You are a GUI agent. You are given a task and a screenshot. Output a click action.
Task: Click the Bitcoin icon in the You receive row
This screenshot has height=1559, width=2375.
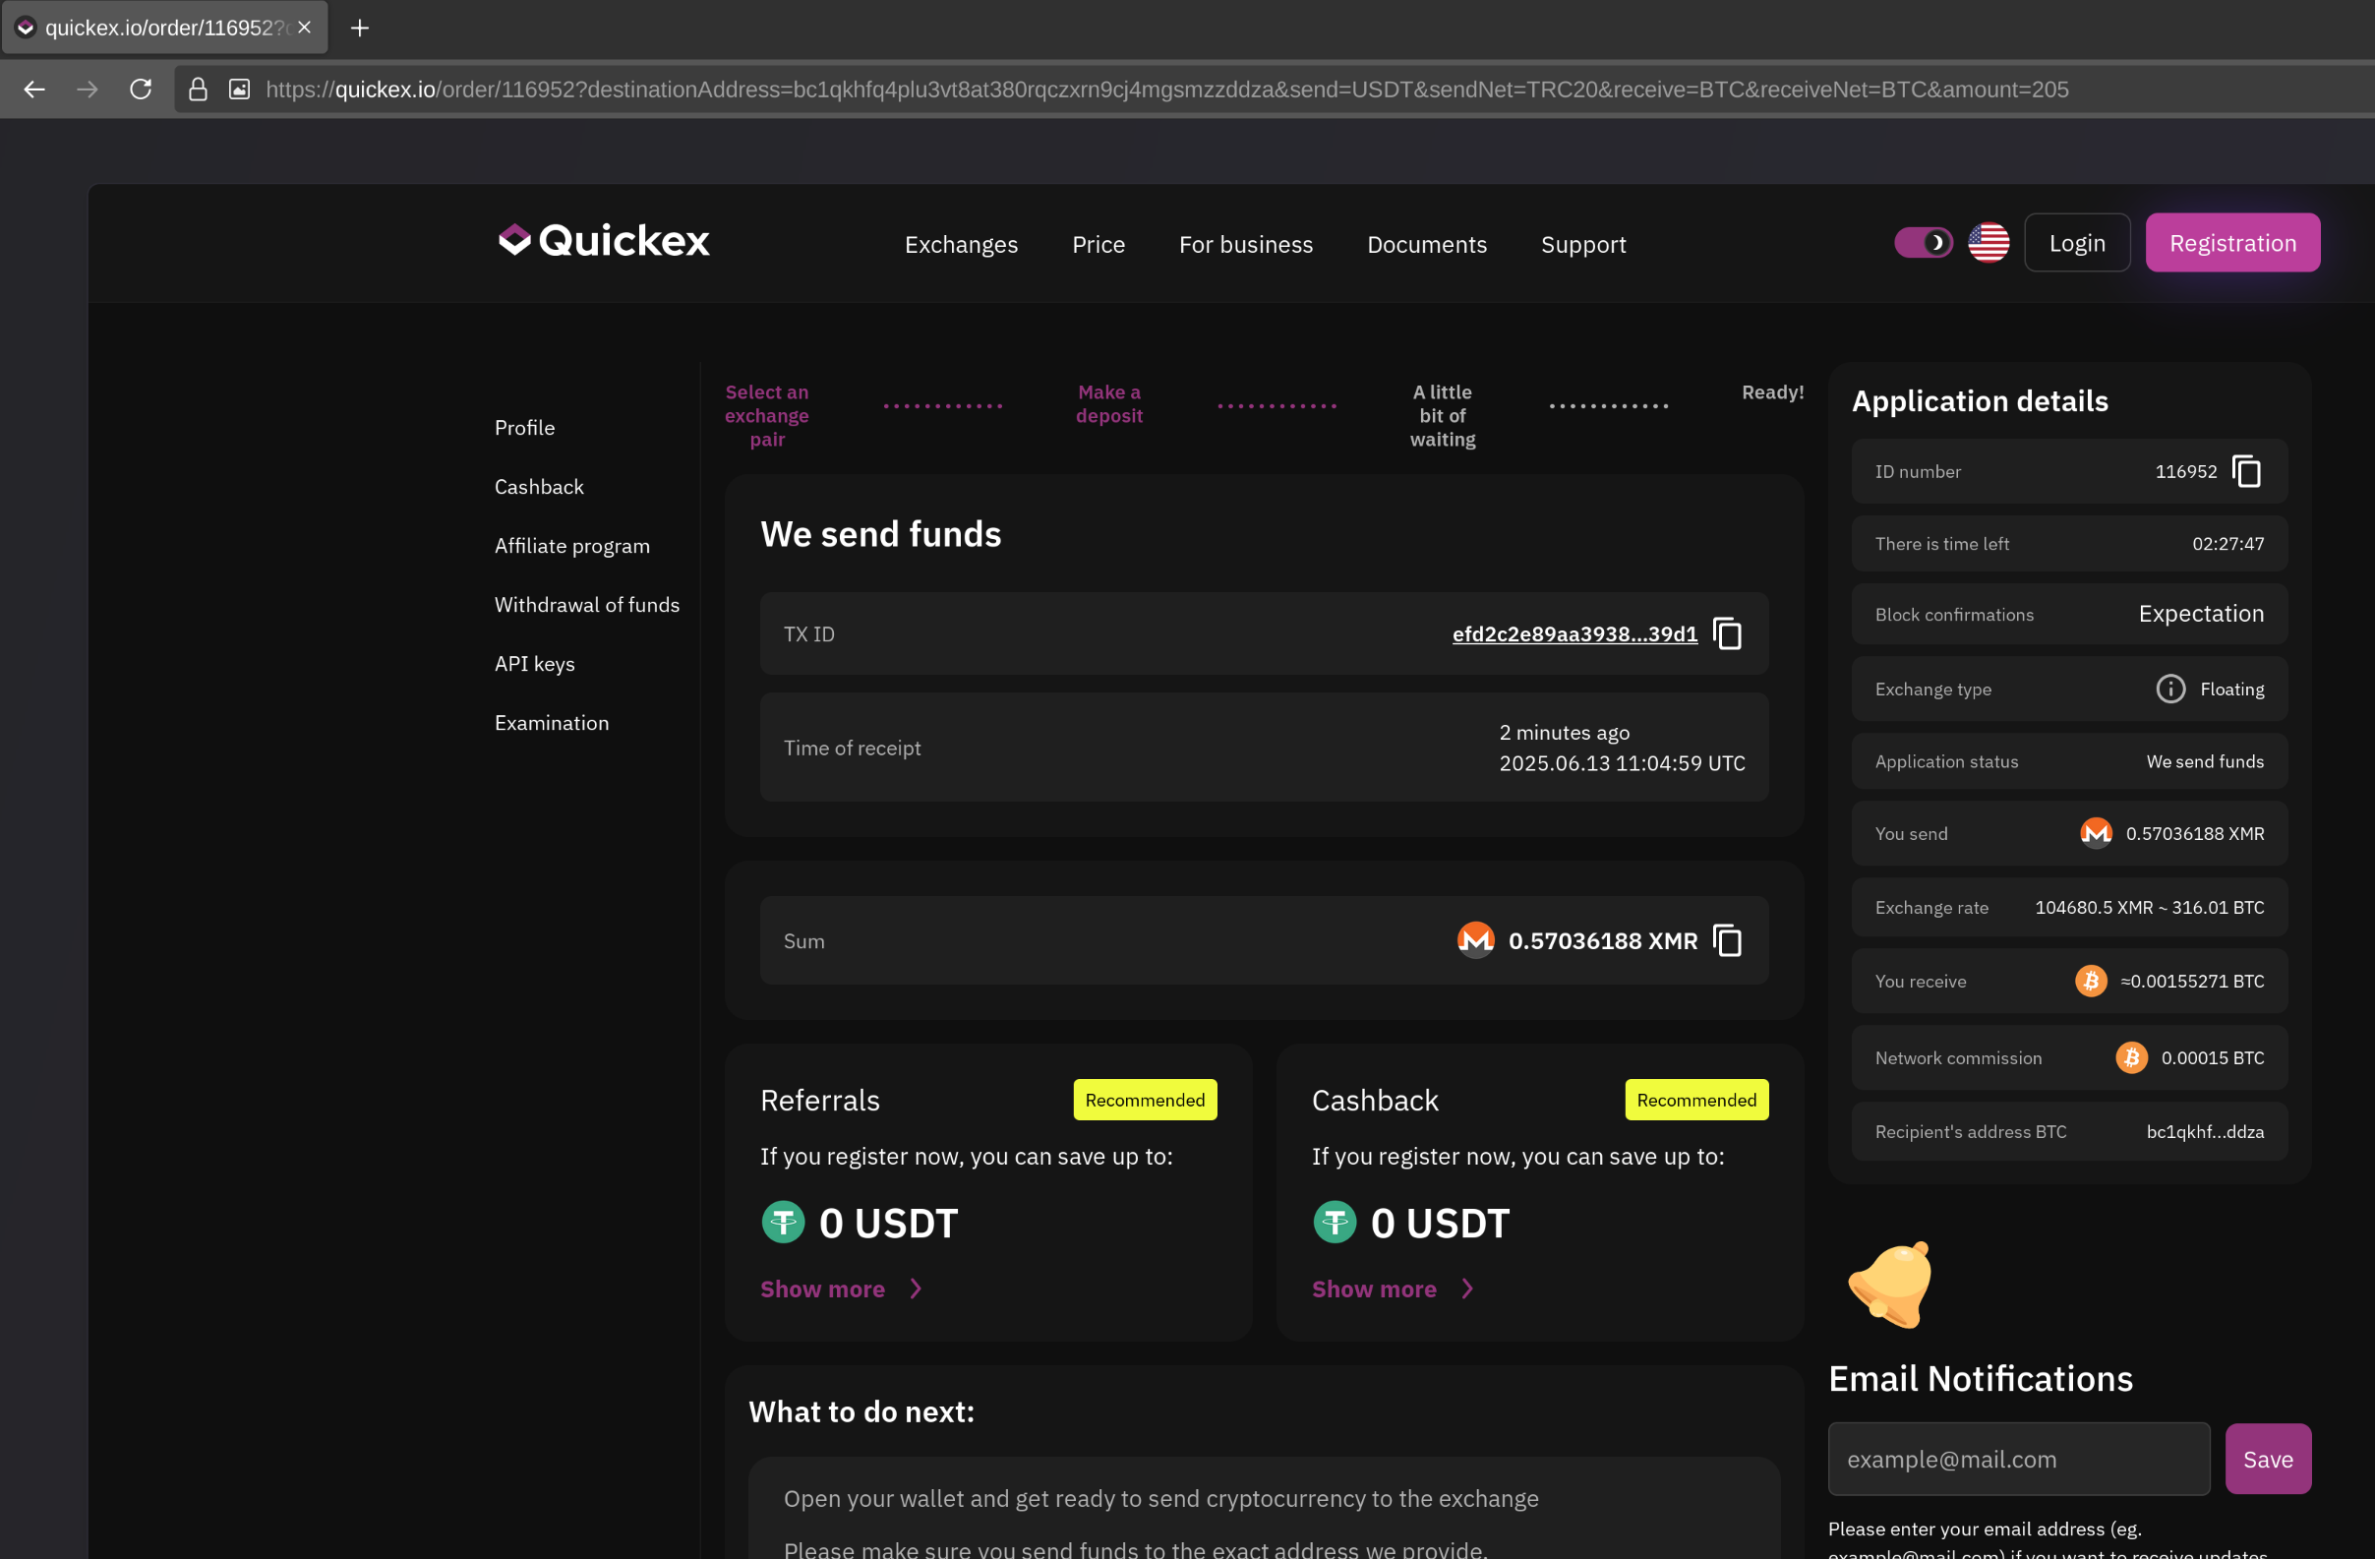tap(2091, 981)
